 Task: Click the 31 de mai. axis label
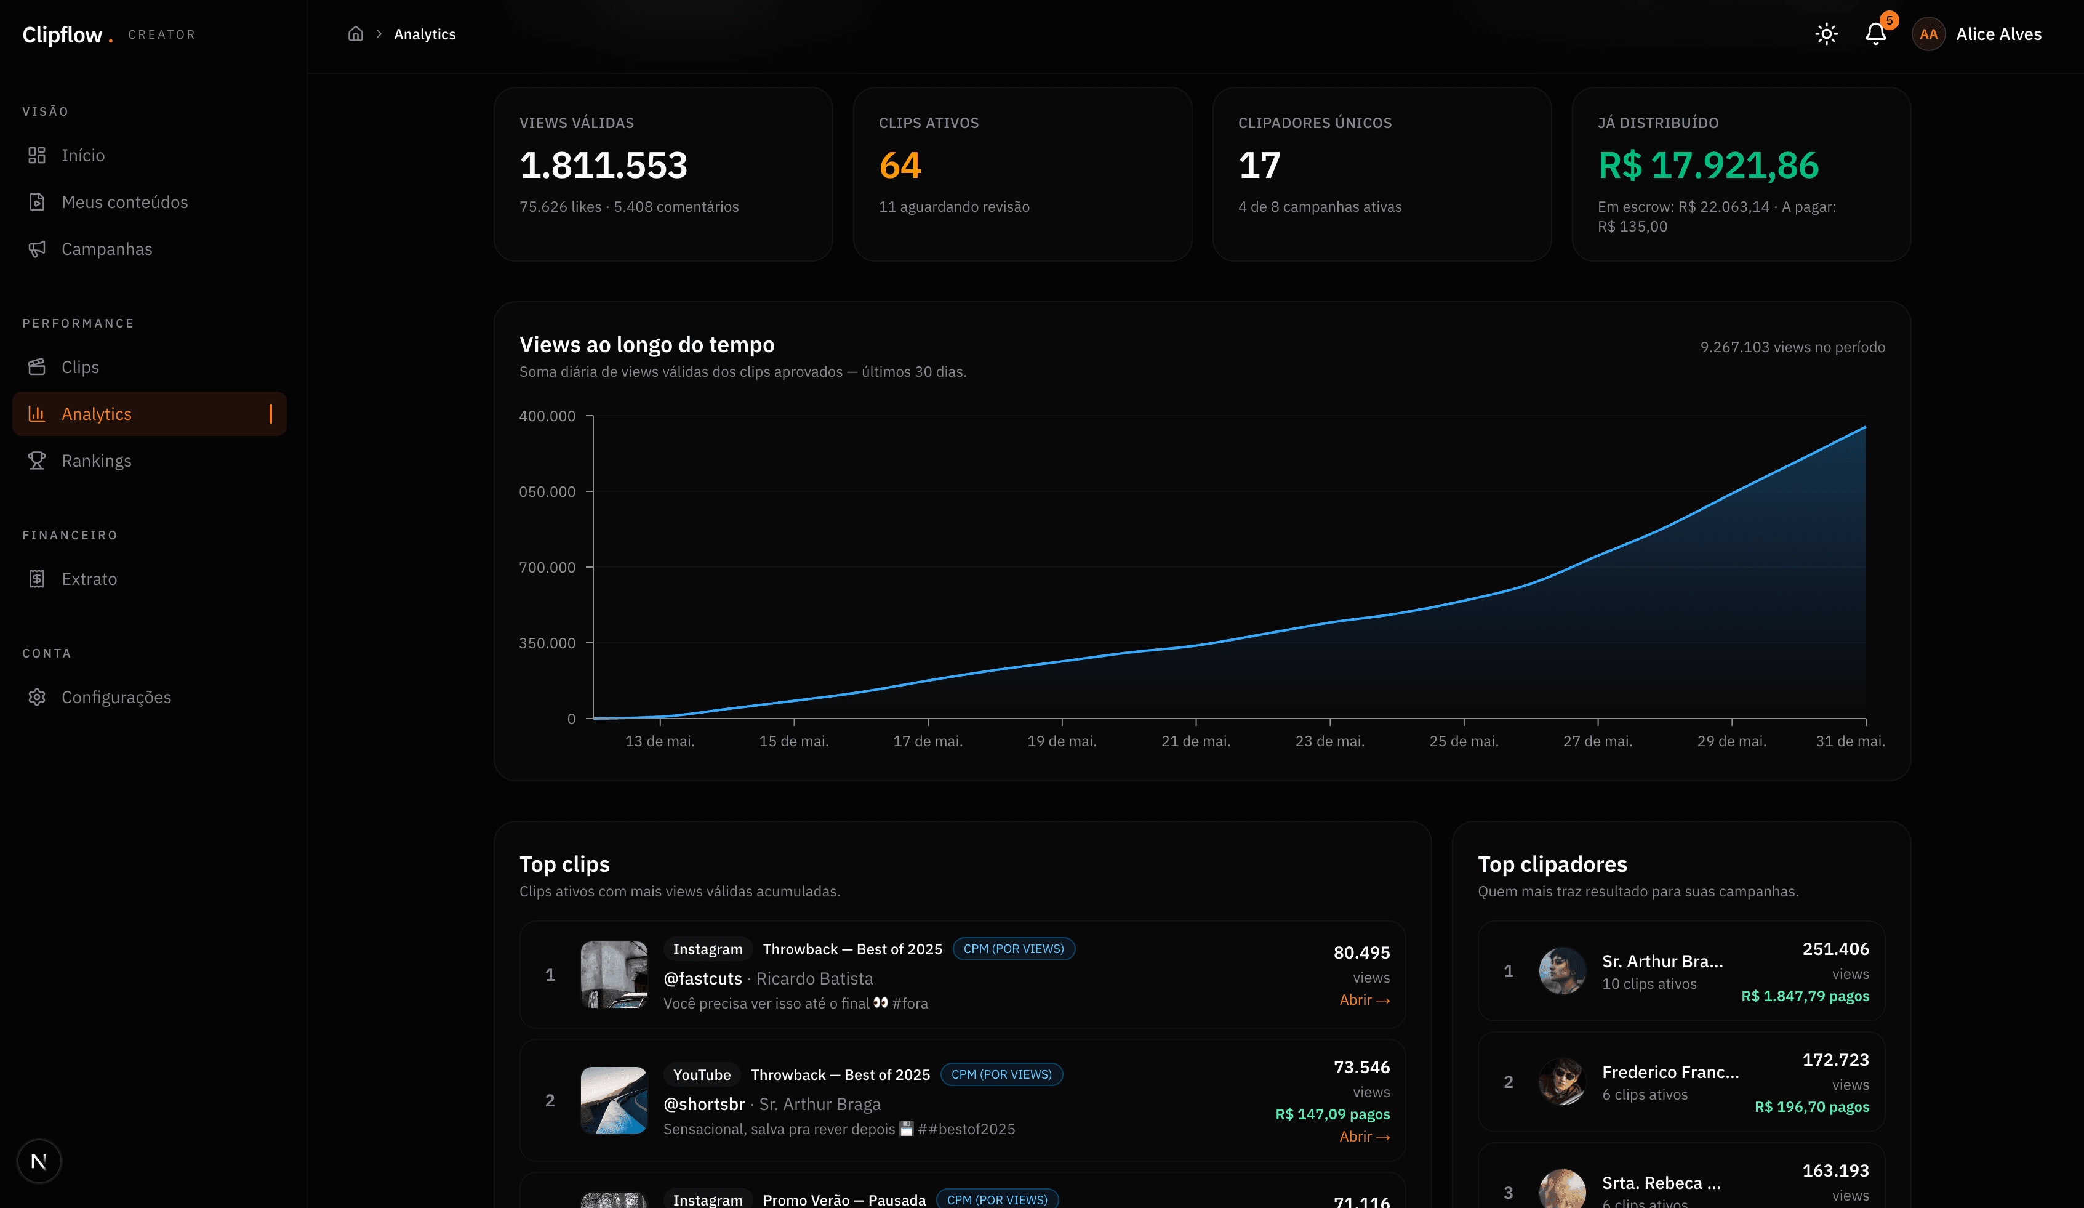1850,741
